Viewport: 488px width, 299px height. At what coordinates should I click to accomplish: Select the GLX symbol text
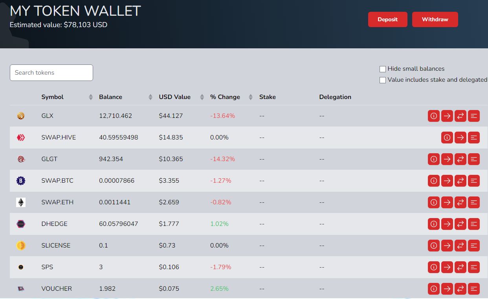[x=48, y=116]
